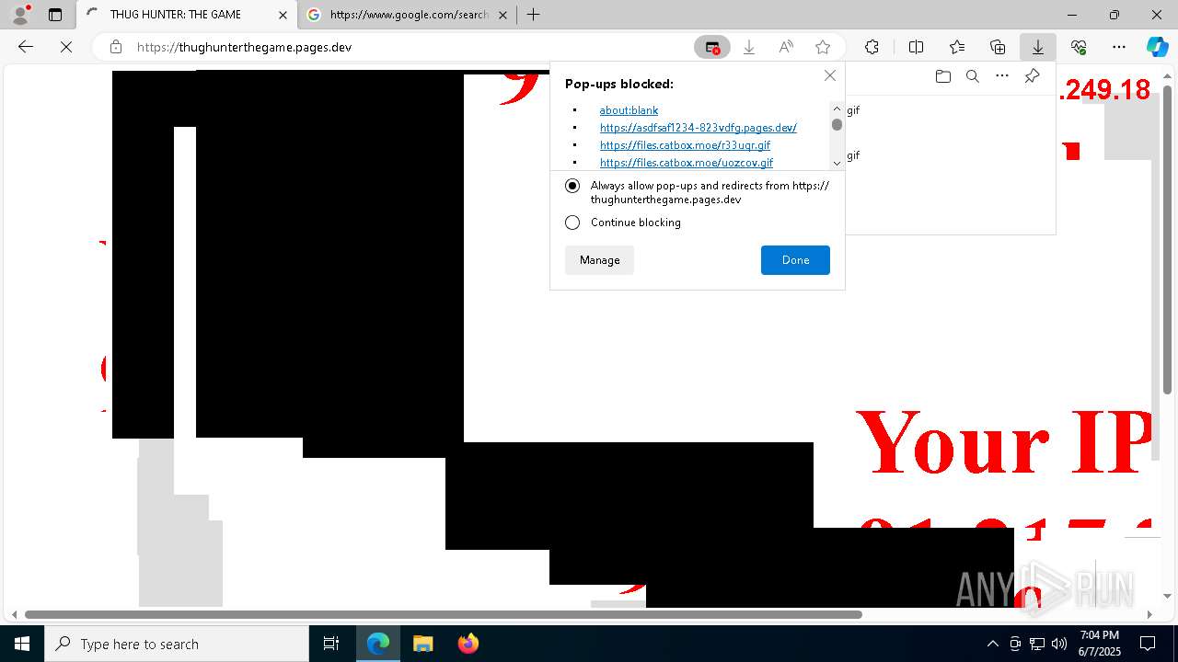Select Continue blocking option
The image size is (1178, 662).
coord(572,223)
